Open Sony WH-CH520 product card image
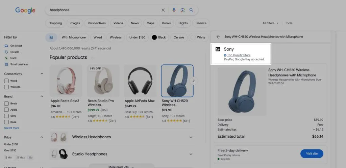Screen dimensions: 346x168 (x=177, y=81)
